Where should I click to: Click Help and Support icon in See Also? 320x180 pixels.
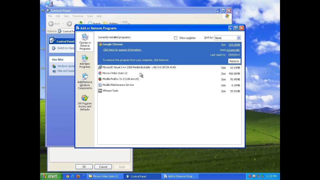pos(54,71)
